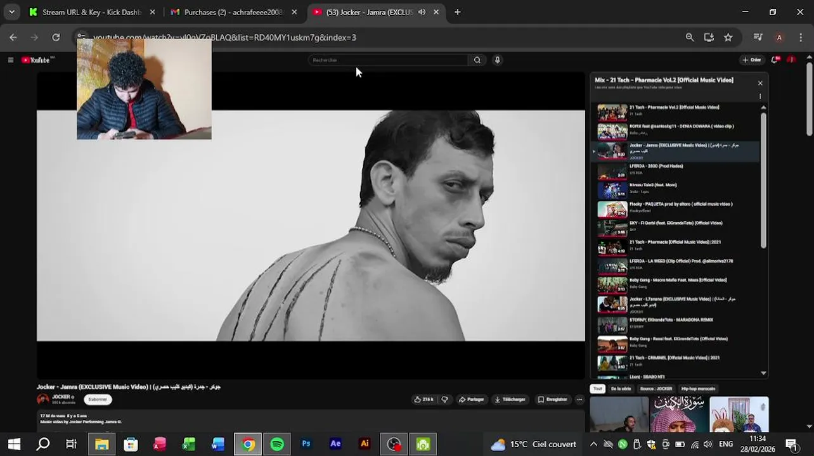Image resolution: width=814 pixels, height=456 pixels.
Task: Play STORMY MARADONA REMIX playlist item
Action: tap(675, 324)
